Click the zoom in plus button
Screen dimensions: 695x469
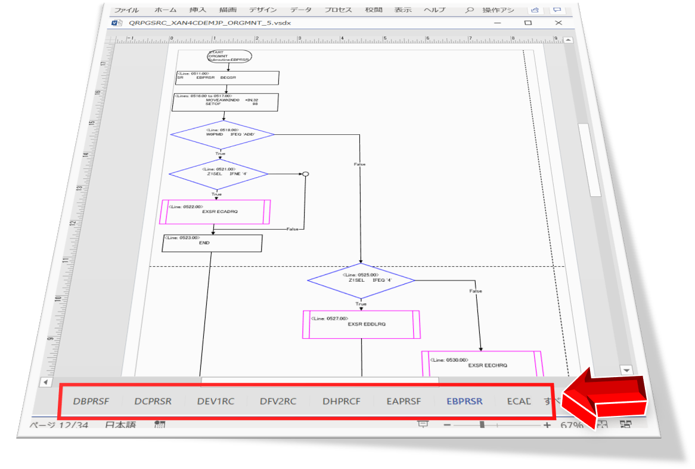[x=547, y=425]
